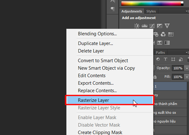Filter layers by type layers (T icon)
The image size is (189, 135).
[166, 59]
